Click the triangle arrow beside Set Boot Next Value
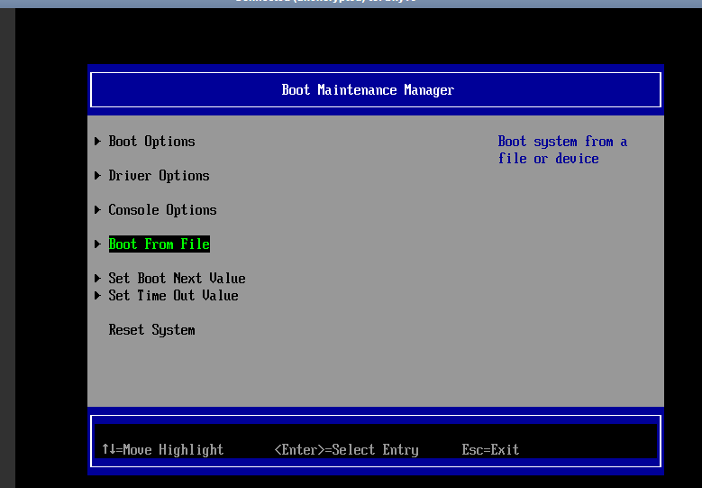This screenshot has width=702, height=488. 97,278
